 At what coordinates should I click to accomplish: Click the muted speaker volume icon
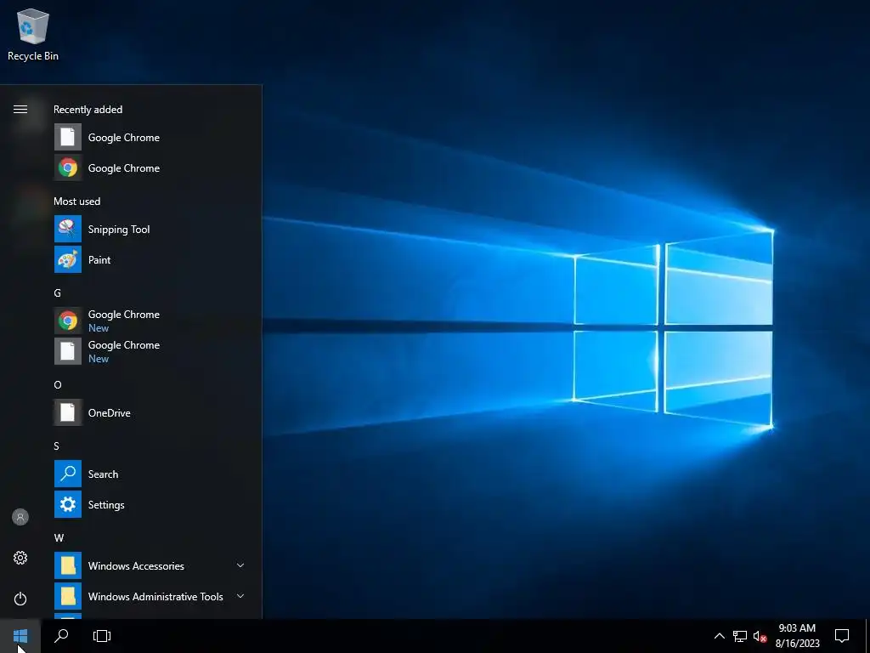click(760, 636)
